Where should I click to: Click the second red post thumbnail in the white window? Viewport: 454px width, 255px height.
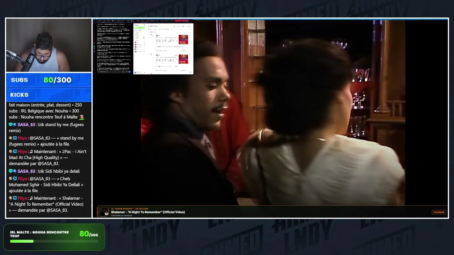pos(183,59)
